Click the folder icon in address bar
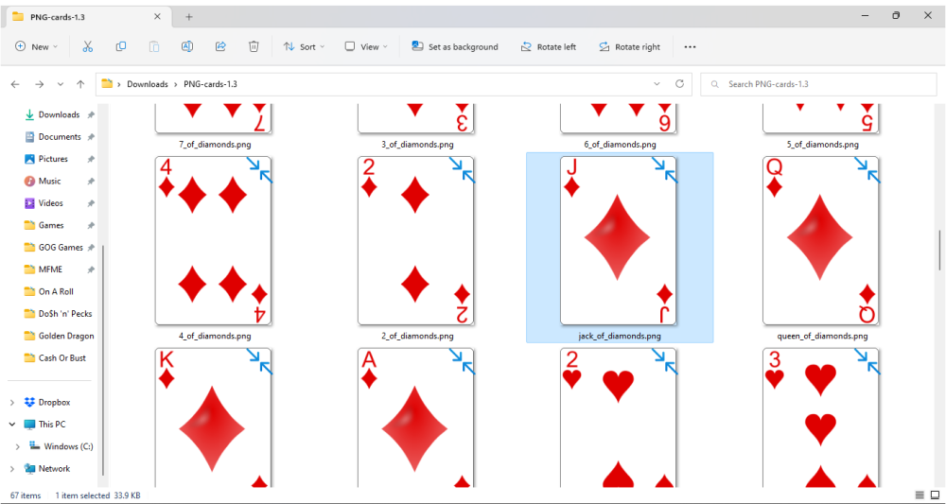 107,84
